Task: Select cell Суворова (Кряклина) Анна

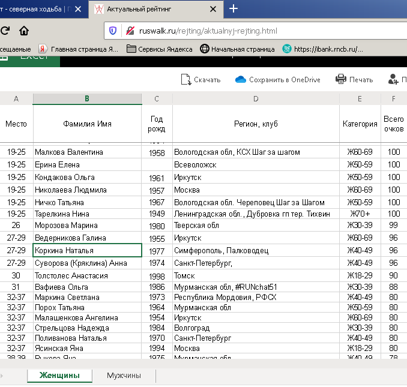Action: (87, 263)
